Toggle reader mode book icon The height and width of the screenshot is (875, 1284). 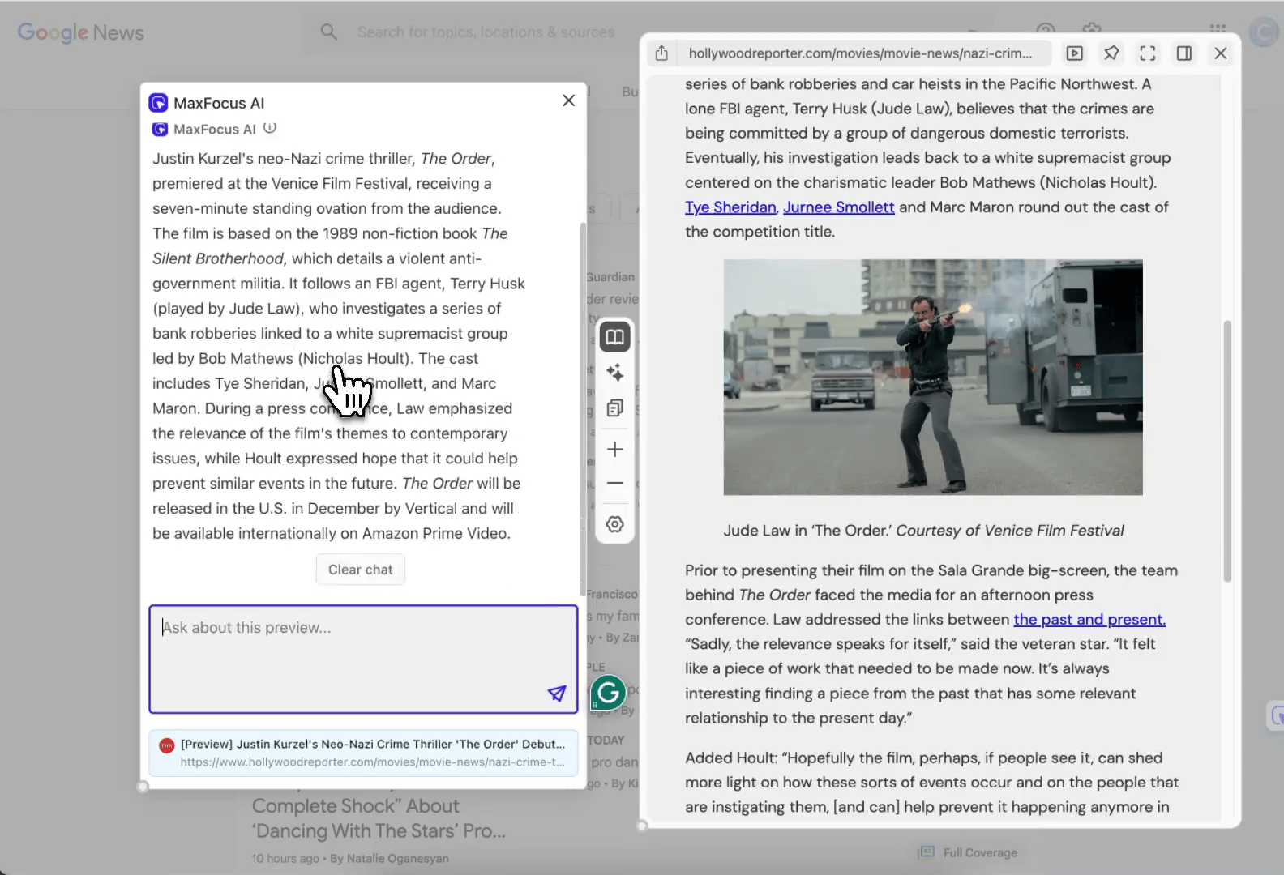(x=614, y=337)
